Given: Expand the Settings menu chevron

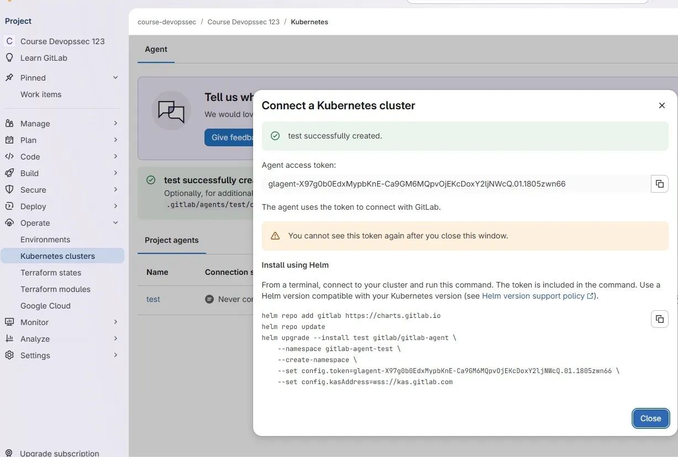Looking at the screenshot, I should pyautogui.click(x=115, y=355).
